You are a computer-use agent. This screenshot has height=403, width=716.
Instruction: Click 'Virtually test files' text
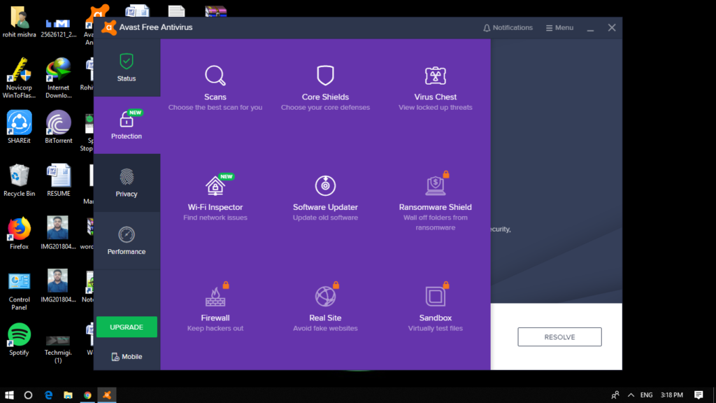coord(435,328)
